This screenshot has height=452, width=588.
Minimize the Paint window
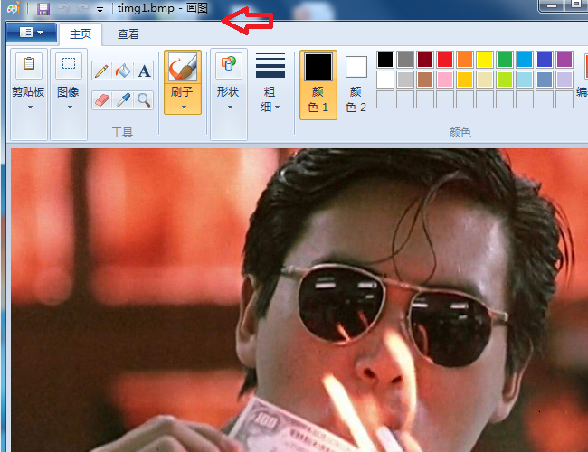pyautogui.click(x=551, y=5)
